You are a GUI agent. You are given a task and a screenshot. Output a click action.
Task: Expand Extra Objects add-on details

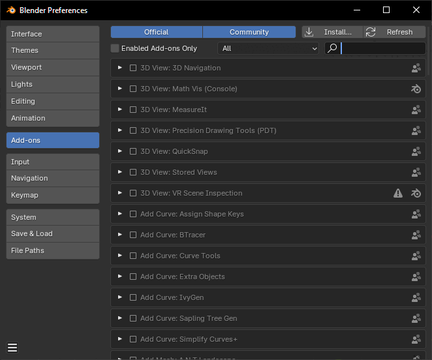(x=120, y=277)
